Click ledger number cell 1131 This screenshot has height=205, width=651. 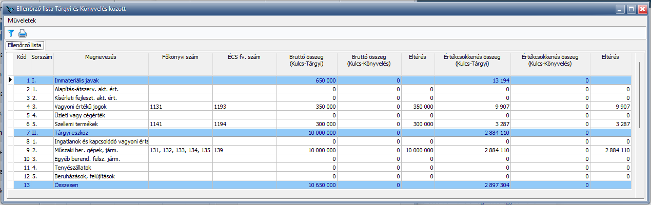[x=181, y=107]
